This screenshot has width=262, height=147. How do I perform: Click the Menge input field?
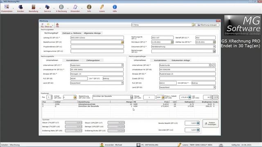149,97
